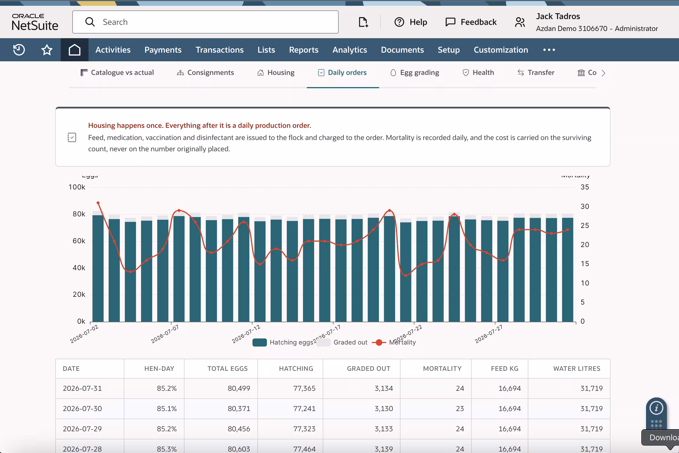The width and height of the screenshot is (679, 453).
Task: Open the Setup menu
Action: [x=449, y=50]
